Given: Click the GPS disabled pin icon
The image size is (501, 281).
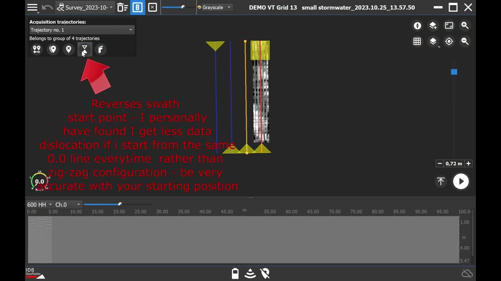Looking at the screenshot, I should tap(265, 274).
